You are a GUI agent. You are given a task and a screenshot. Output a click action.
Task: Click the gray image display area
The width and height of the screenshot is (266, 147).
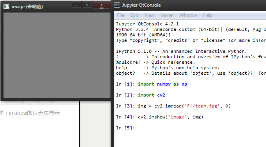57,56
